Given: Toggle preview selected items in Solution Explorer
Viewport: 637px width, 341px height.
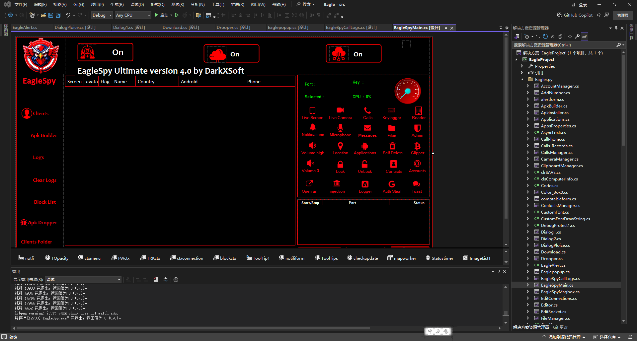Looking at the screenshot, I should 585,36.
